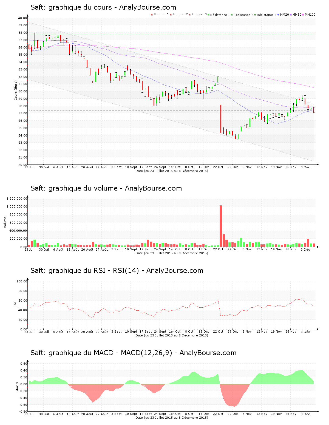Click the "RSI" vertical axis label
Image resolution: width=329 pixels, height=425 pixels.
(15, 304)
